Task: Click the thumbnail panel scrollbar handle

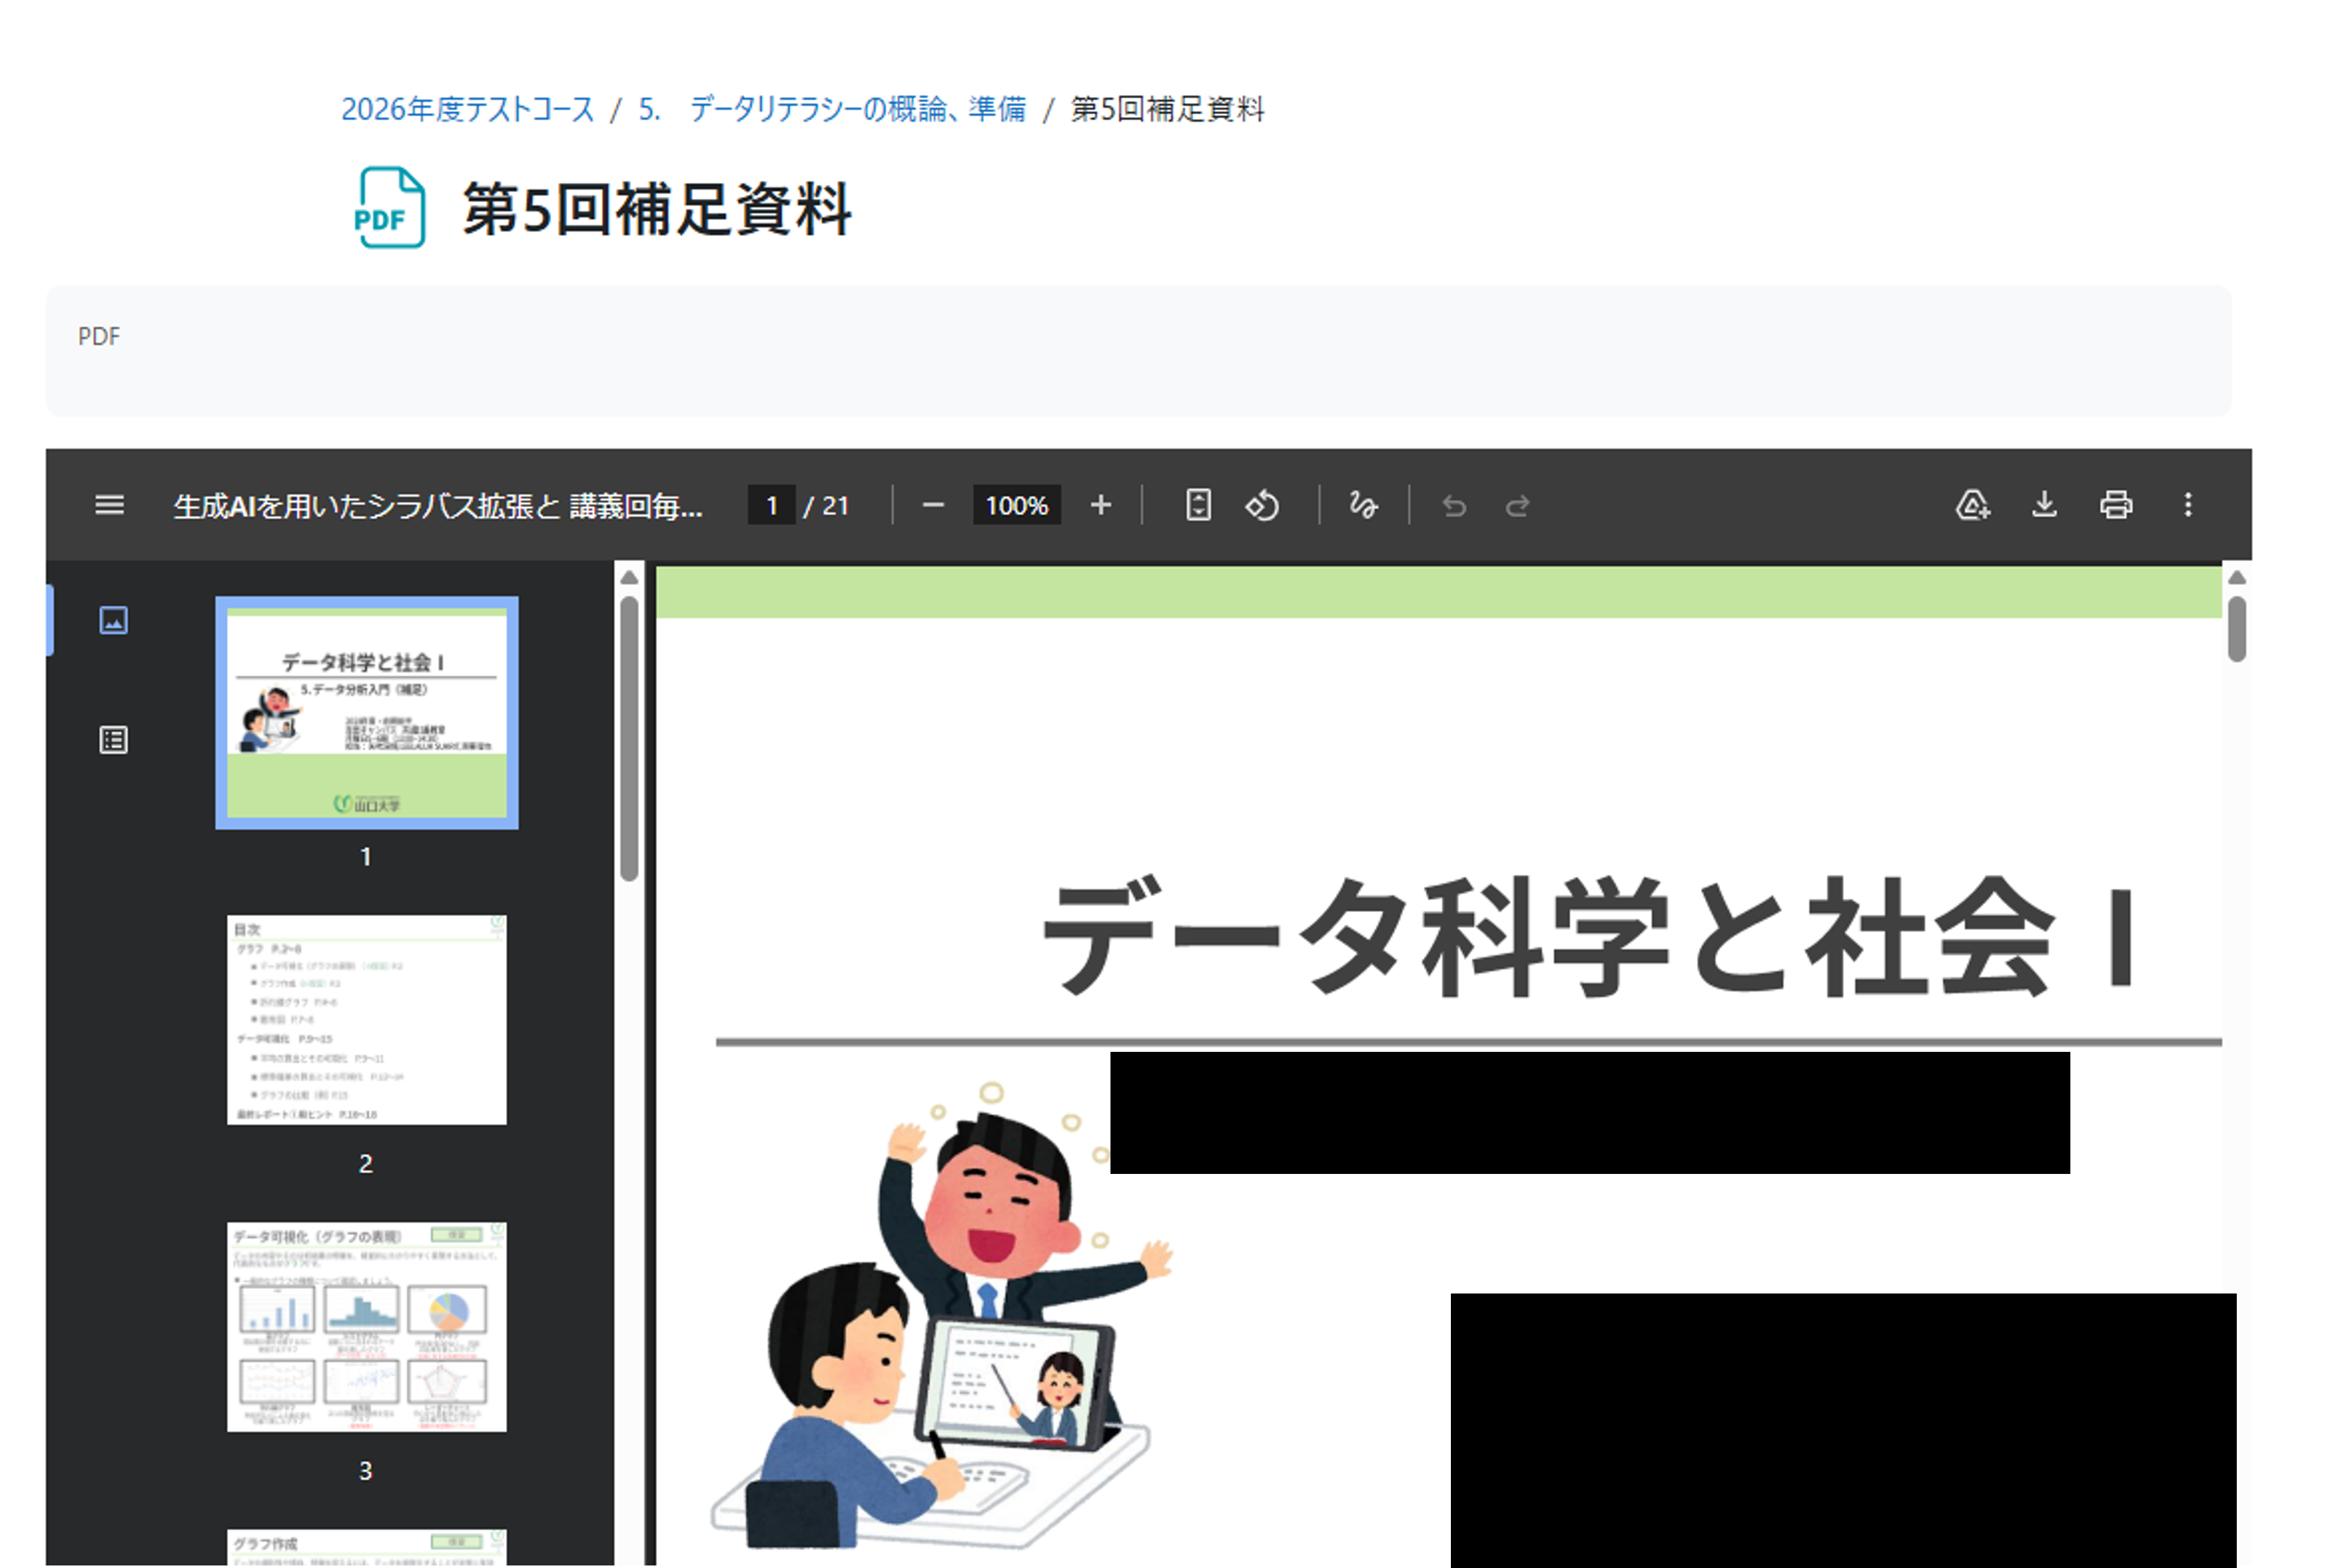Action: (628, 738)
